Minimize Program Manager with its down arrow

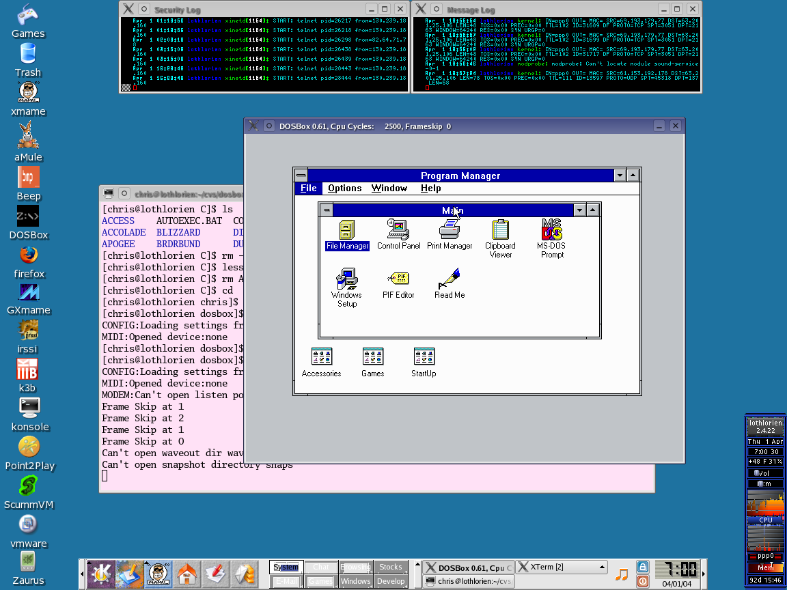[x=620, y=175]
